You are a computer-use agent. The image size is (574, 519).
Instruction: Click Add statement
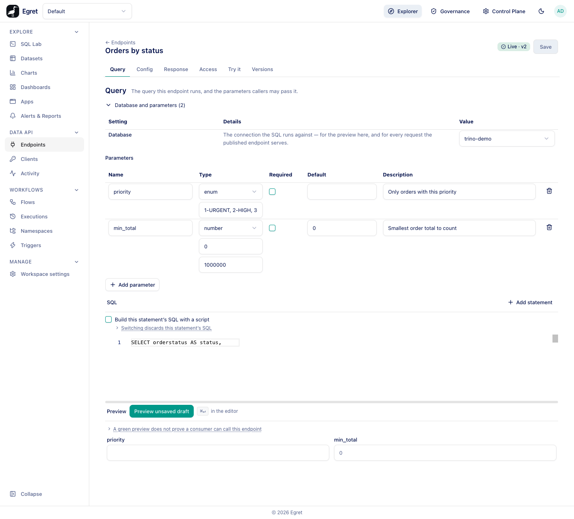coord(530,302)
